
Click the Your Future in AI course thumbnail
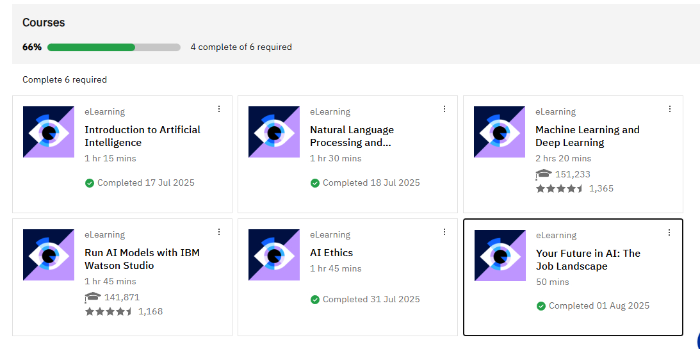pos(500,256)
